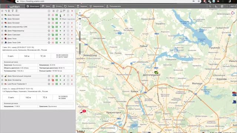Click diamond track icon for Демо Самосвал

(x=49, y=35)
